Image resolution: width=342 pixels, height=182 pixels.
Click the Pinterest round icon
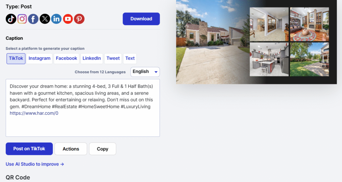(79, 19)
